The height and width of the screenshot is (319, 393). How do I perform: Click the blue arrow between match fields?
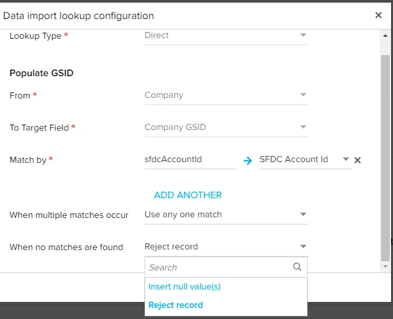click(248, 161)
